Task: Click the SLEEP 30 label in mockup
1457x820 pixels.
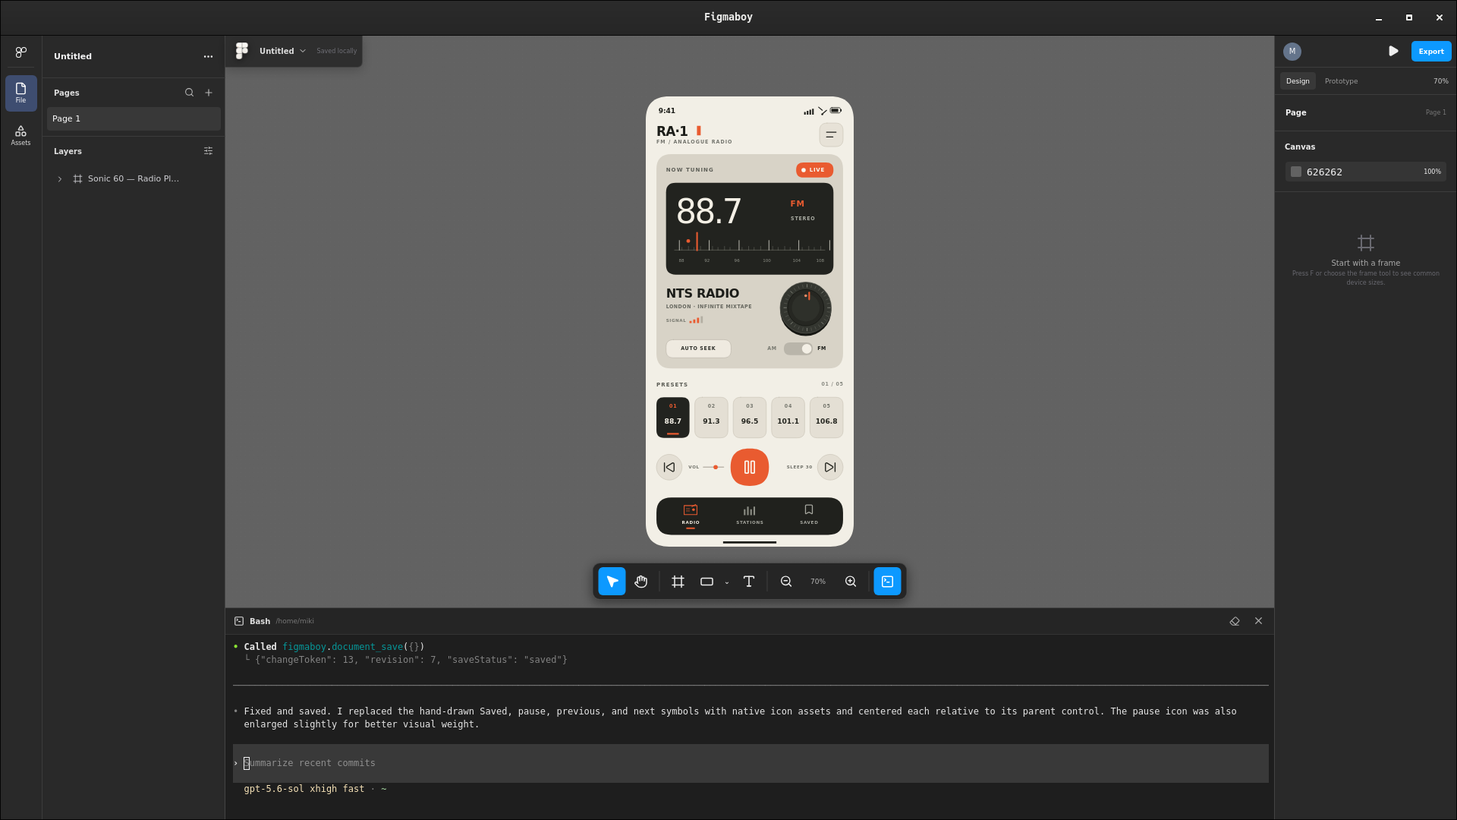Action: pos(799,468)
